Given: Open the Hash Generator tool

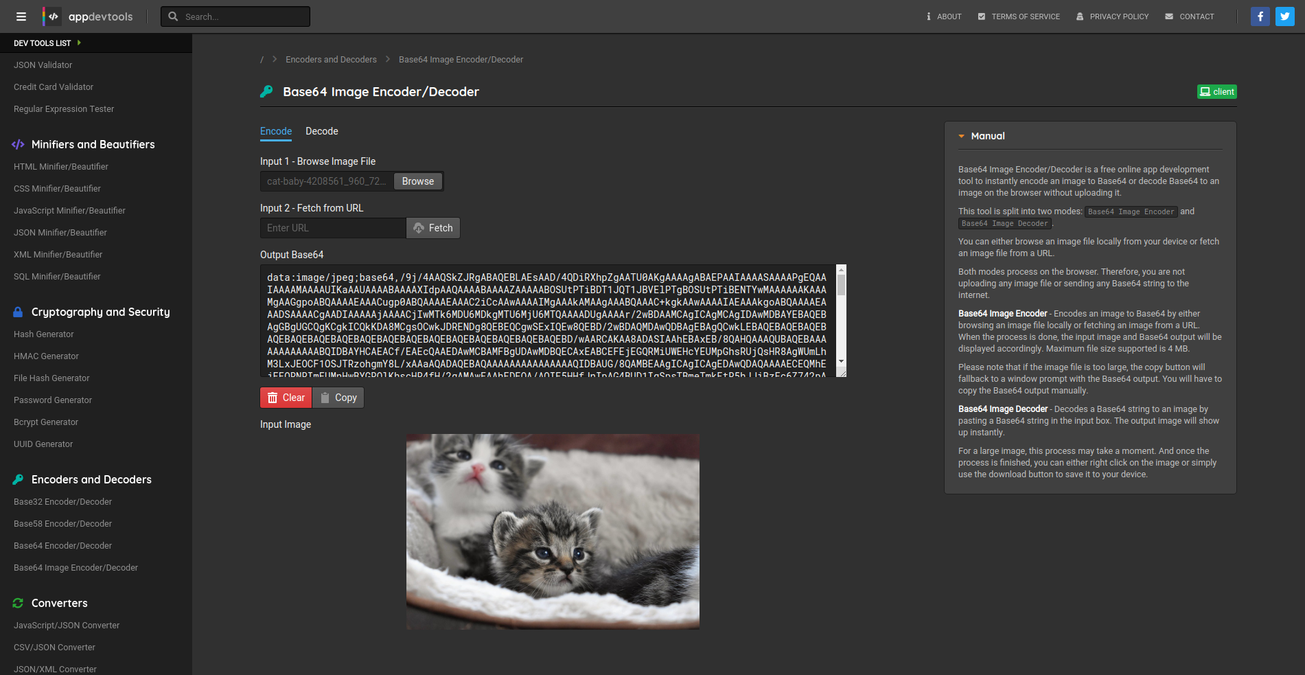Looking at the screenshot, I should click(x=44, y=334).
